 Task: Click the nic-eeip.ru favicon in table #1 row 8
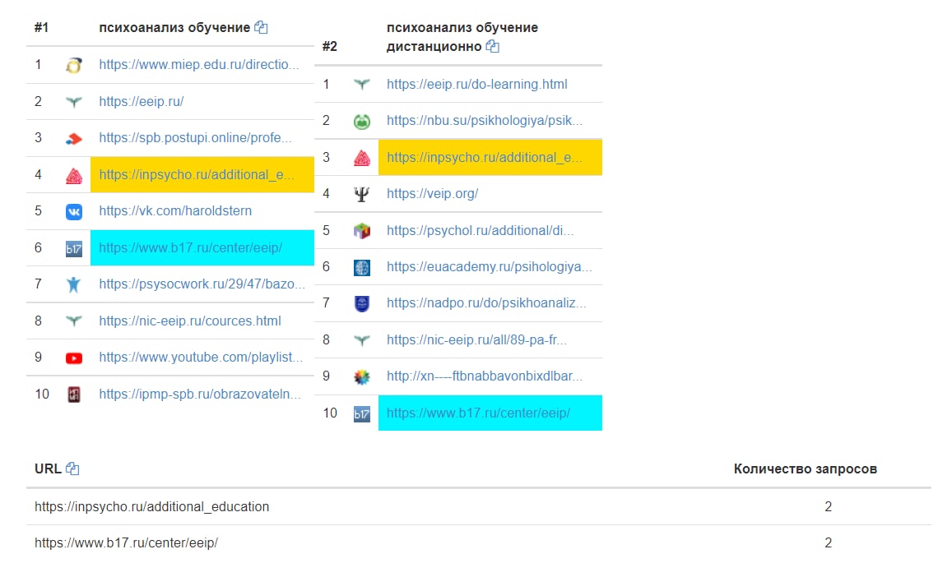(73, 321)
